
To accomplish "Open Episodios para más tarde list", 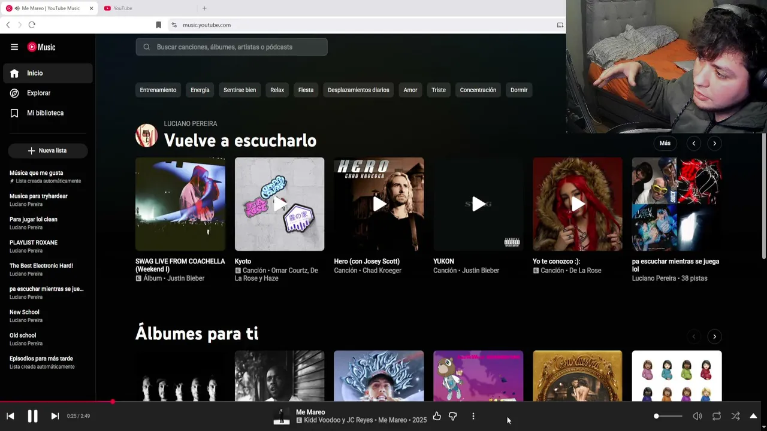I will [x=47, y=362].
